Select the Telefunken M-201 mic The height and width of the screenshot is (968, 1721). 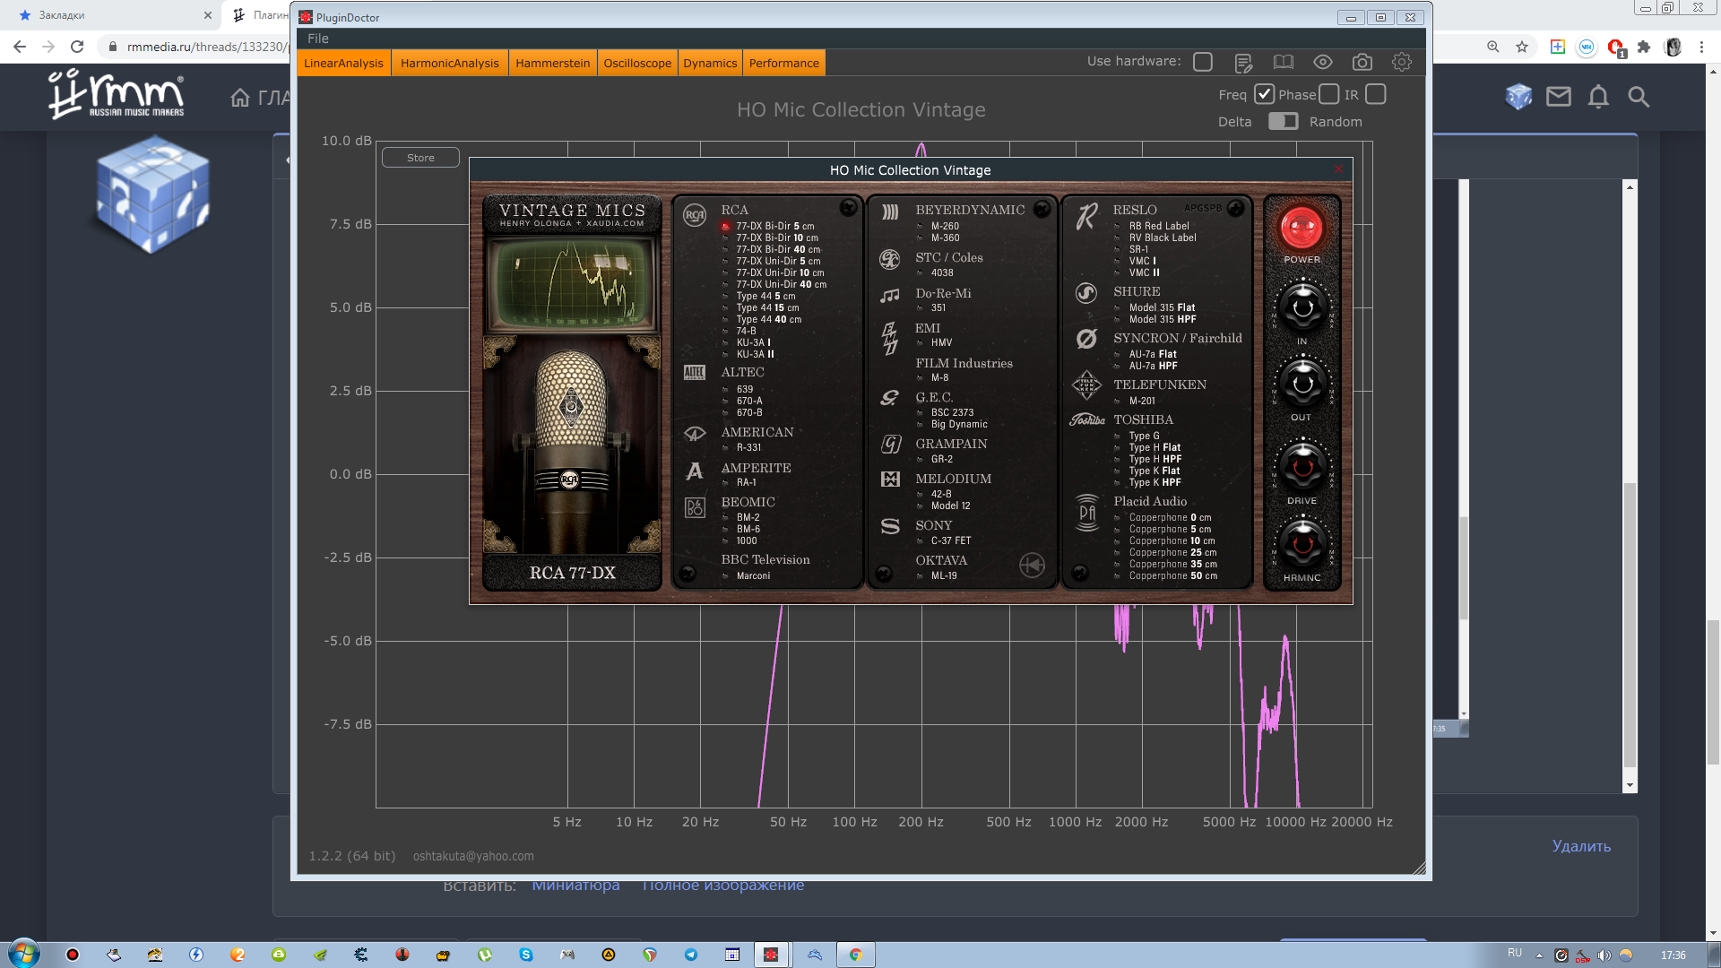(x=1142, y=401)
